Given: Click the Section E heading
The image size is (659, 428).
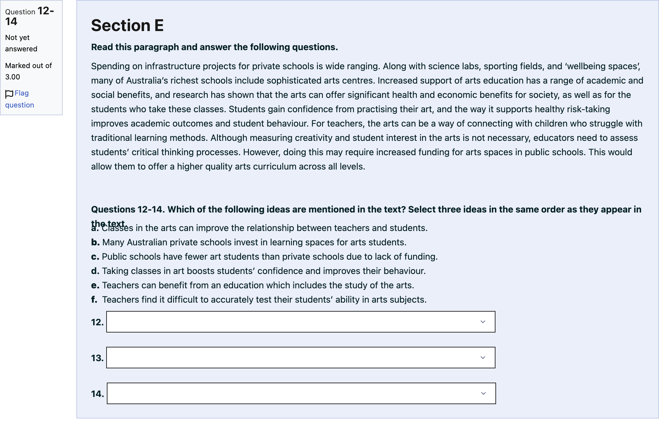Looking at the screenshot, I should [127, 25].
